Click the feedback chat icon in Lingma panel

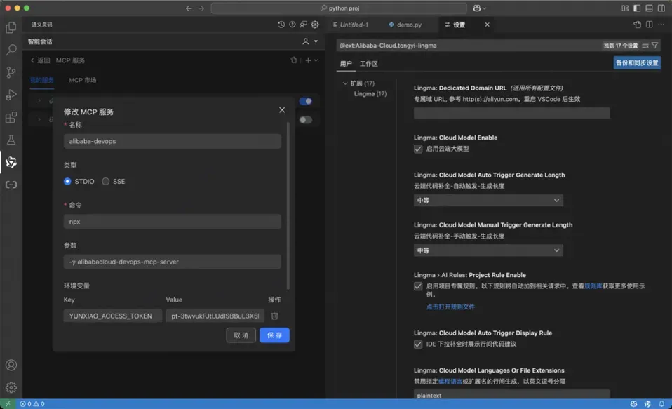(x=304, y=25)
